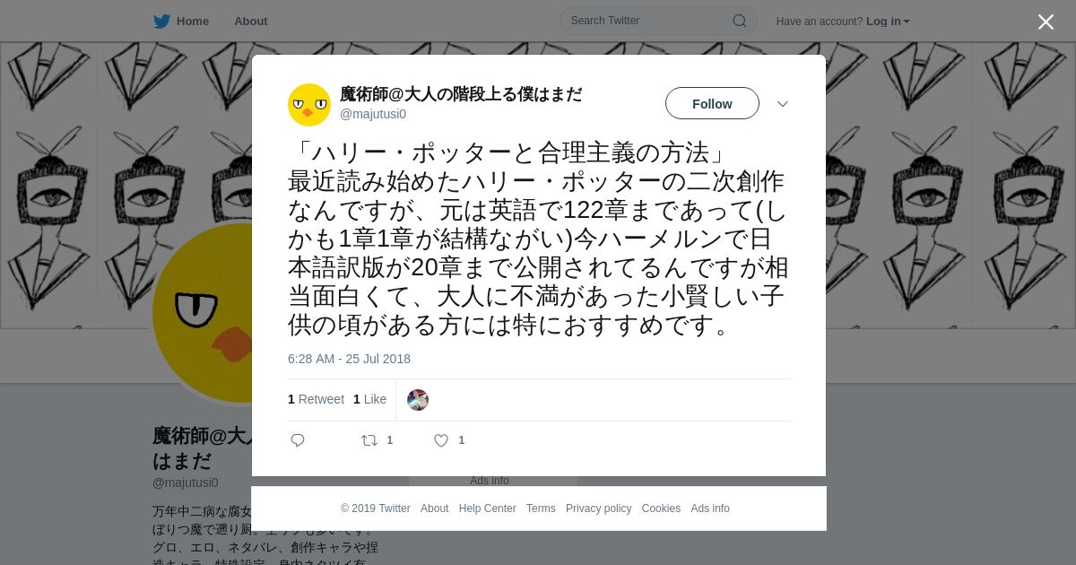View the 1 Like list
This screenshot has height=565, width=1076.
[369, 399]
